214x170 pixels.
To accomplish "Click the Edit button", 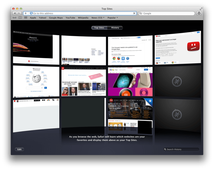I will (x=19, y=149).
